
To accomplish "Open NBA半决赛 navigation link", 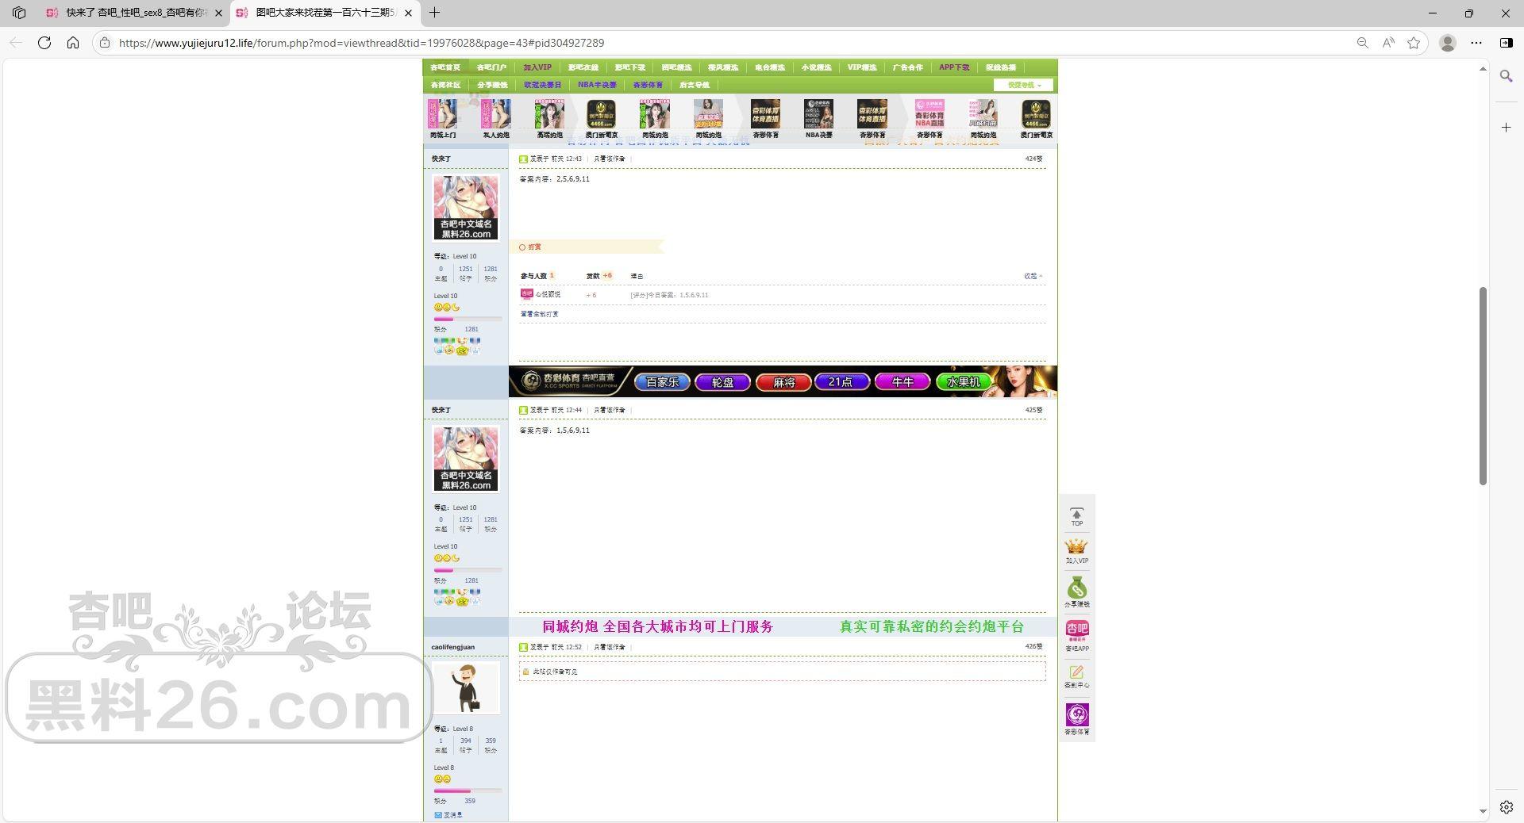I will coord(597,85).
